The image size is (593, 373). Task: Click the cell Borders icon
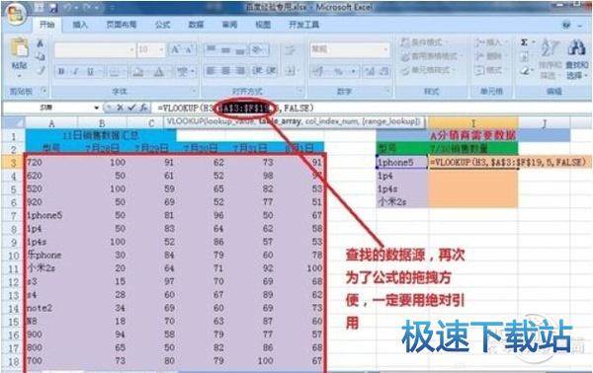click(x=115, y=71)
